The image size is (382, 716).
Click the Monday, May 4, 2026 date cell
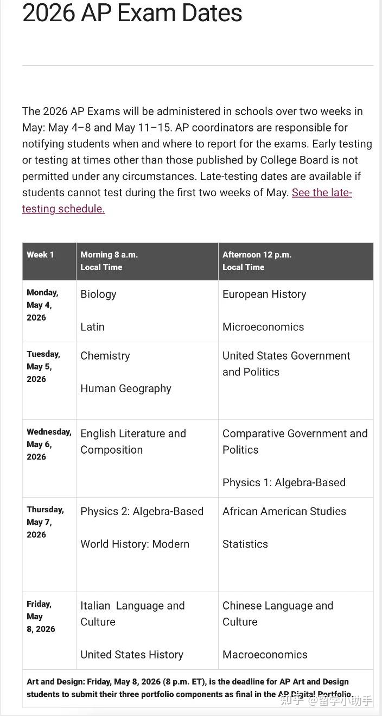click(42, 305)
